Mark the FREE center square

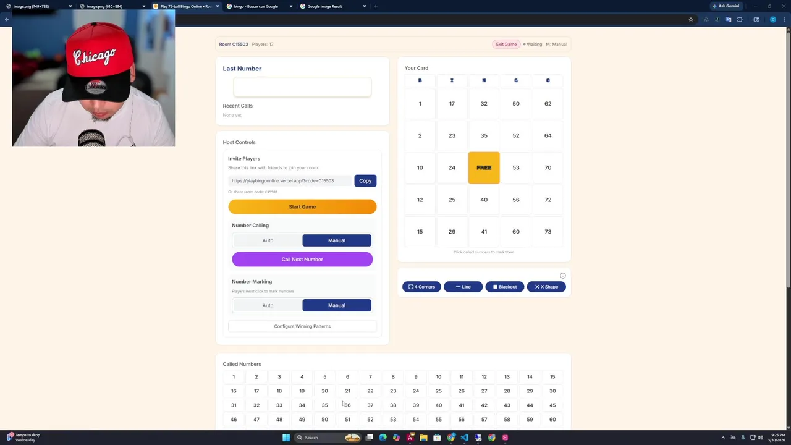484,167
